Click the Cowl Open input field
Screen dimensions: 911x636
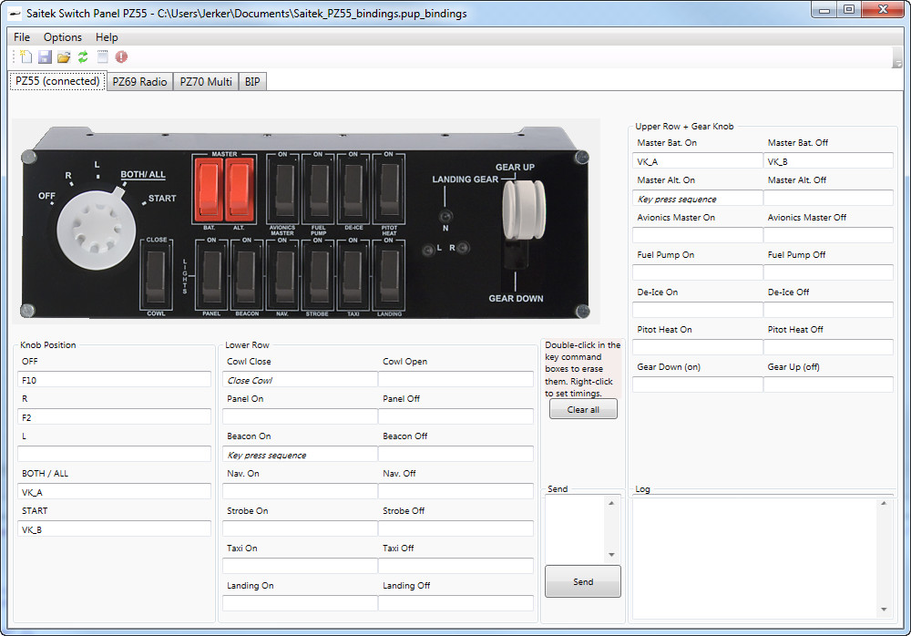pos(455,380)
